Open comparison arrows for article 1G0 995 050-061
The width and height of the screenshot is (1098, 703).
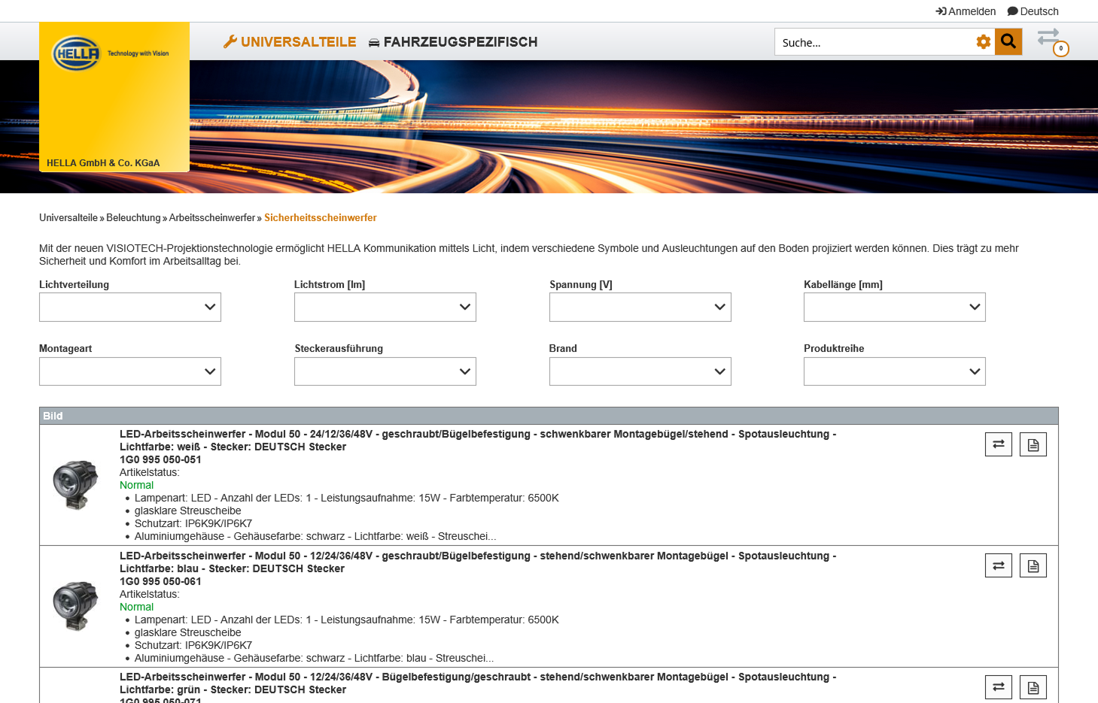pyautogui.click(x=998, y=565)
